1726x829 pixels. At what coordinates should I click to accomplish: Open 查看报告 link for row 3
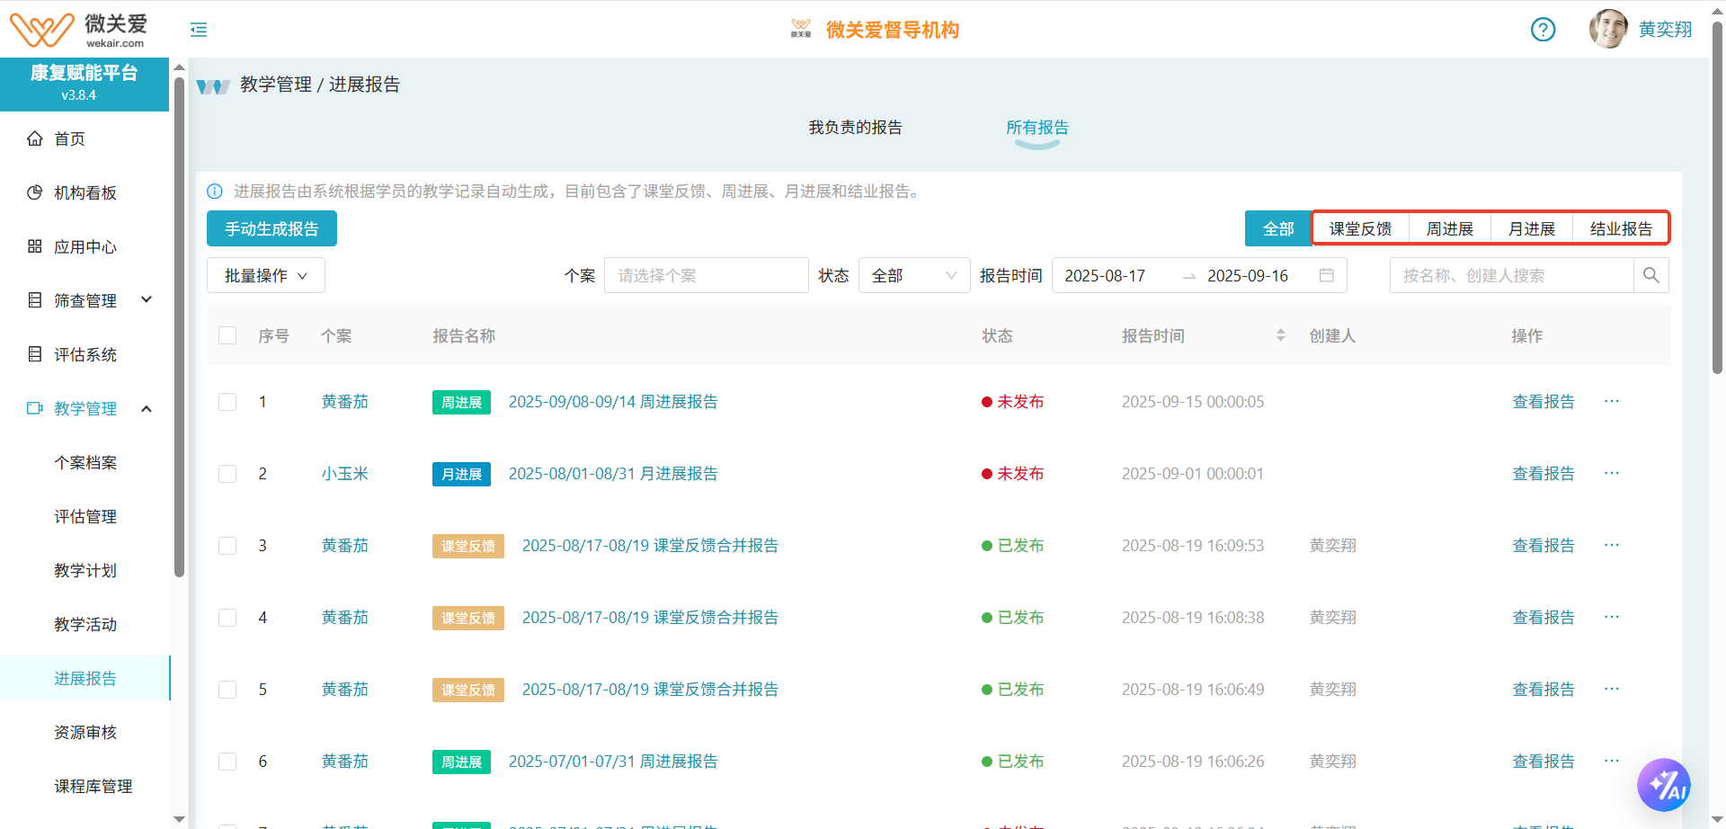pyautogui.click(x=1543, y=546)
